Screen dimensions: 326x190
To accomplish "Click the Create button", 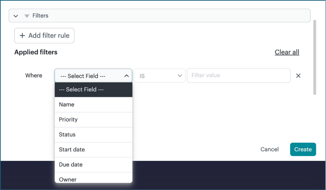I will coord(303,149).
